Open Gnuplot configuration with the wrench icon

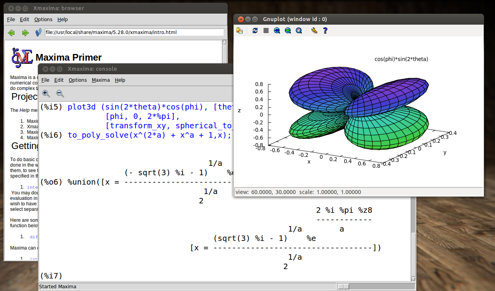tap(314, 31)
